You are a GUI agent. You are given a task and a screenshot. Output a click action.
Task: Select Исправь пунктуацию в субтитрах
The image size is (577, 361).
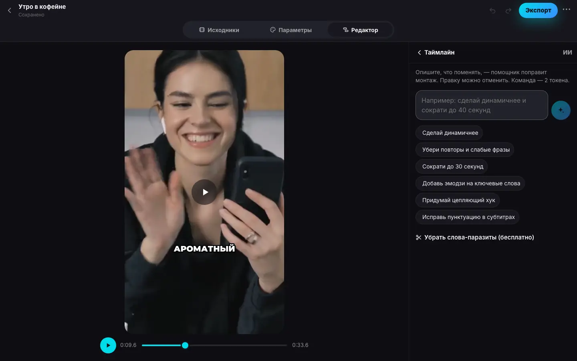pos(468,217)
